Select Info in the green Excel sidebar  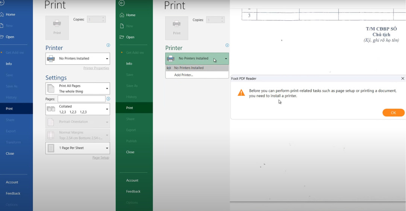(x=129, y=64)
